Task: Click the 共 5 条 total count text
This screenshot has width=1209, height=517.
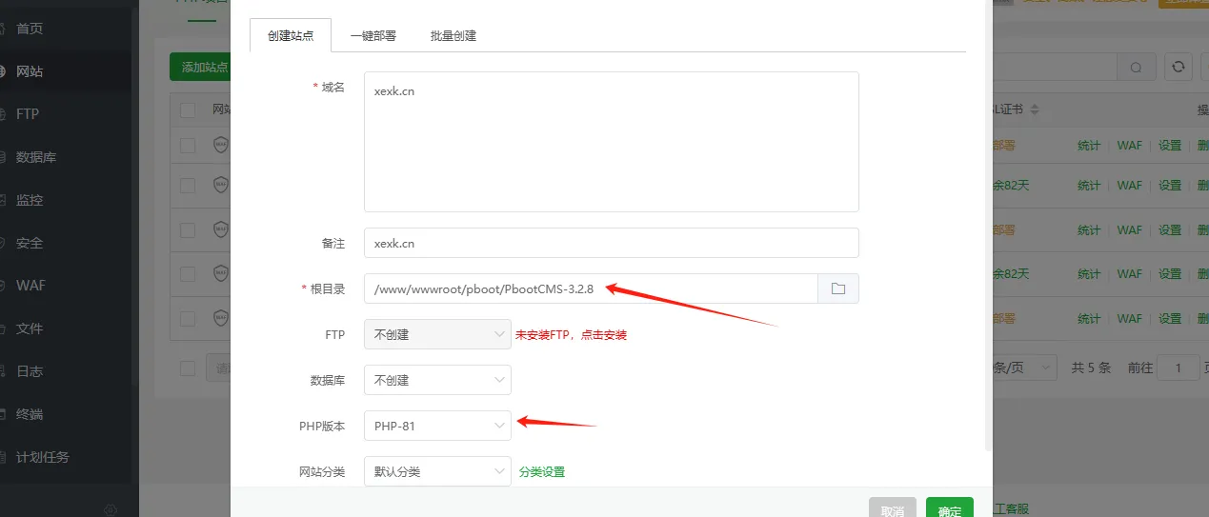Action: click(x=1091, y=368)
